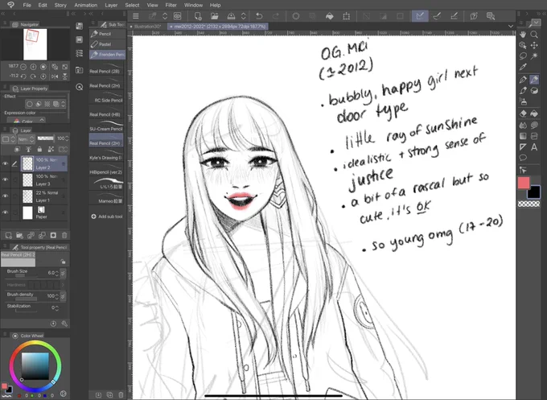
Task: Adjust layer opacity stepper at 100
Action: point(67,138)
